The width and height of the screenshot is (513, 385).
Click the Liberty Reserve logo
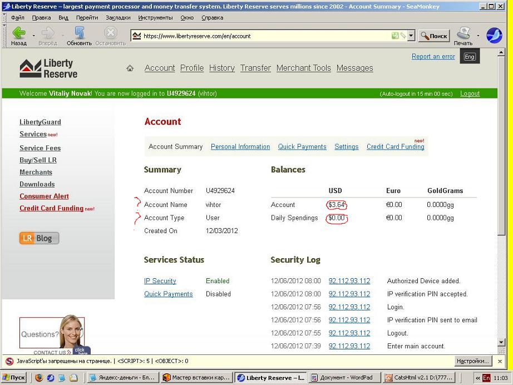click(48, 68)
